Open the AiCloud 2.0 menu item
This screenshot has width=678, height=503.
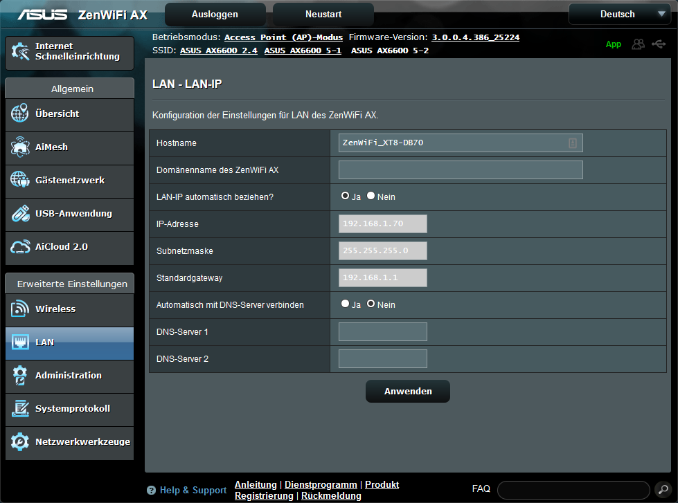pyautogui.click(x=70, y=248)
